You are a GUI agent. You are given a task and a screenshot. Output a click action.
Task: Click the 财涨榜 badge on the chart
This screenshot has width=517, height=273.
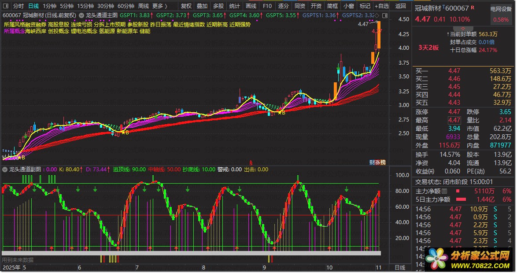coord(377,162)
